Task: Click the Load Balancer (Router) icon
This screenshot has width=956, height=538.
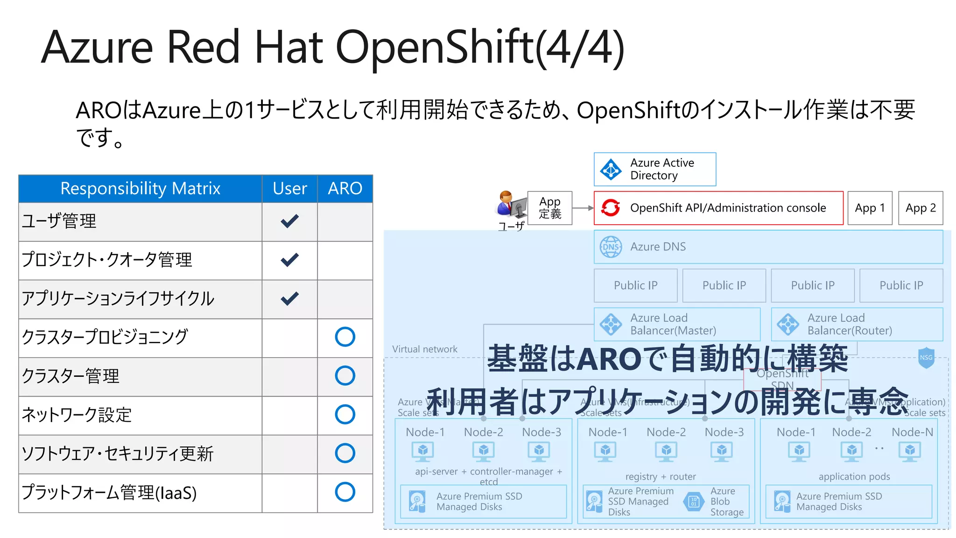Action: [788, 324]
